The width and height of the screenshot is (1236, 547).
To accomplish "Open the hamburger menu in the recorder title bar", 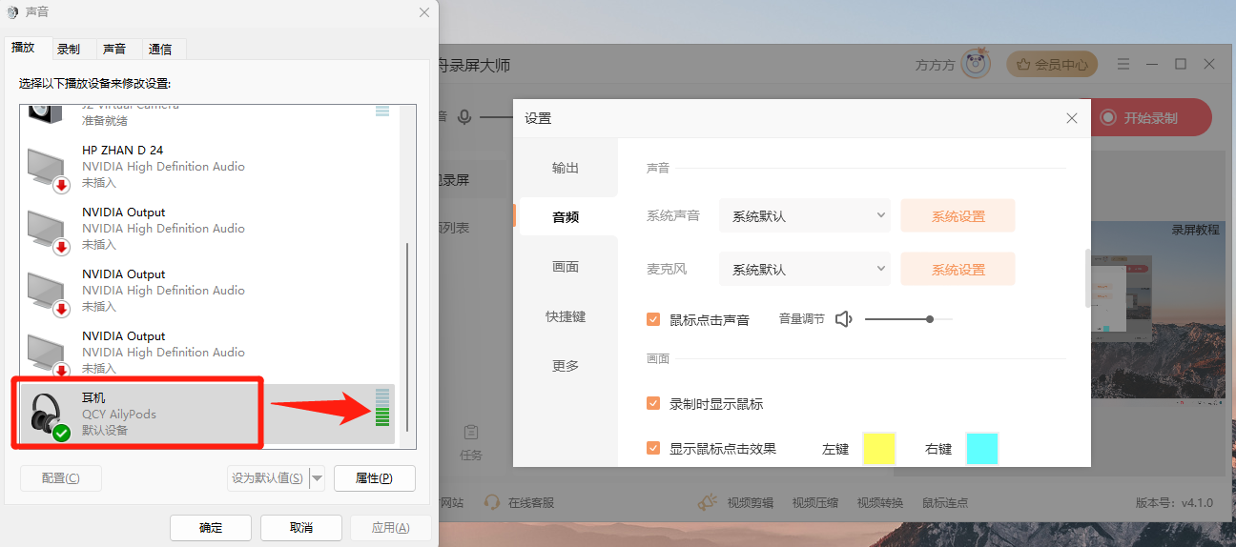I will (1123, 65).
